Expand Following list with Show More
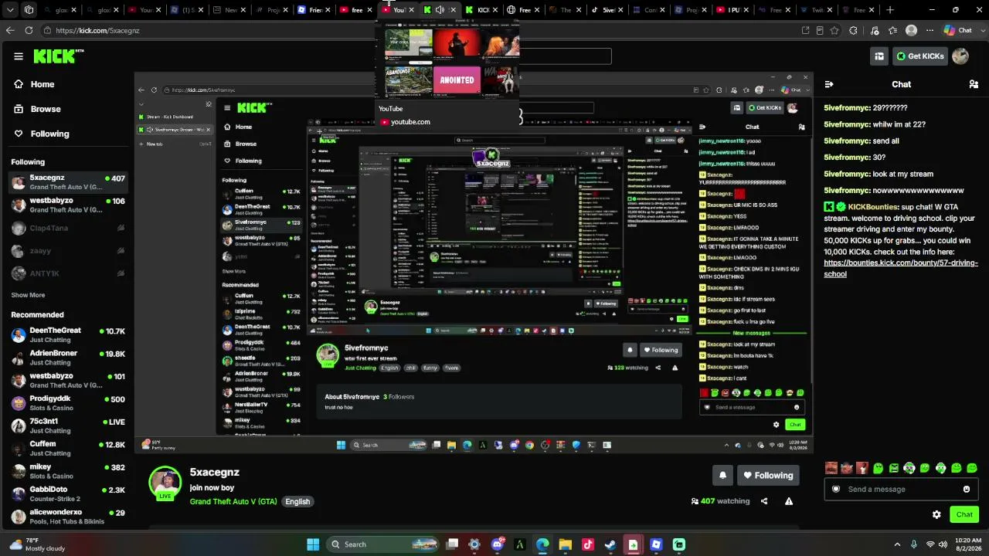989x556 pixels. pyautogui.click(x=28, y=295)
